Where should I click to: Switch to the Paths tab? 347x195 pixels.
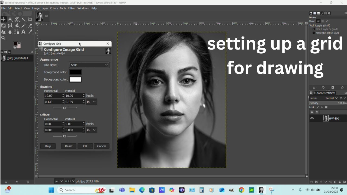pyautogui.click(x=331, y=93)
